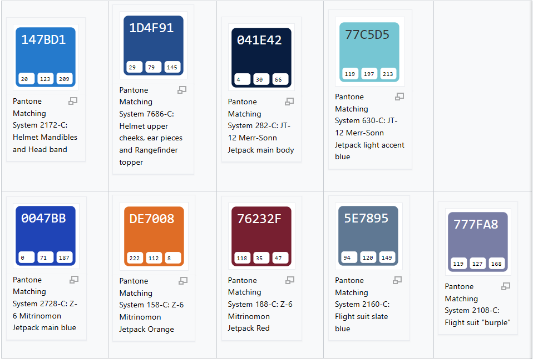The image size is (533, 359).
Task: Click enlarge icon beside Pantone 2172-C caption
Action: 73,101
